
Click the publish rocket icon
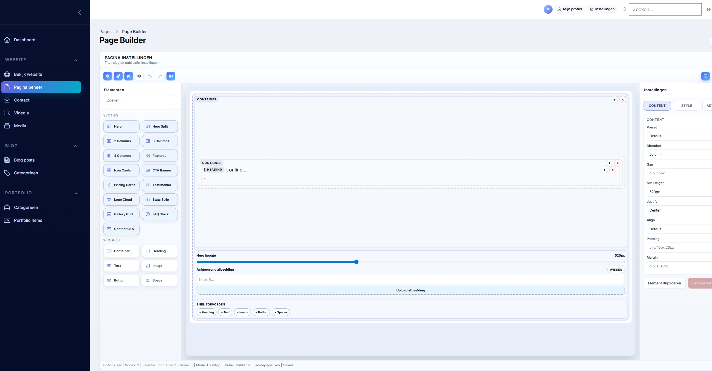[x=118, y=76]
